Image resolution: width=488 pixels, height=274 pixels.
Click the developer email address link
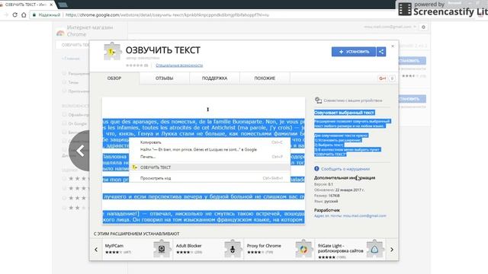coord(364,215)
